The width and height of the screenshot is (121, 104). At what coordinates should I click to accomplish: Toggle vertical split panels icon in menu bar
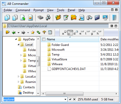(112, 10)
